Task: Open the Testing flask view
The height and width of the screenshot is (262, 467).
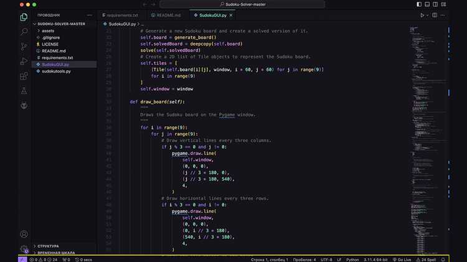Action: click(24, 91)
